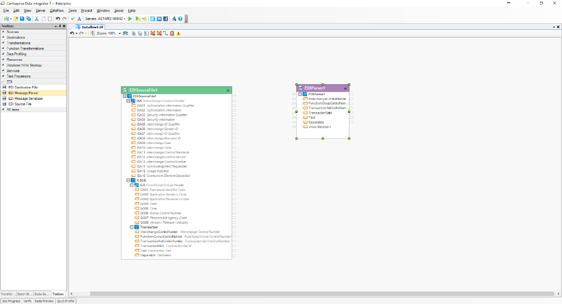Select EDI Source File in Toolbox
The width and height of the screenshot is (562, 304).
pos(20,104)
